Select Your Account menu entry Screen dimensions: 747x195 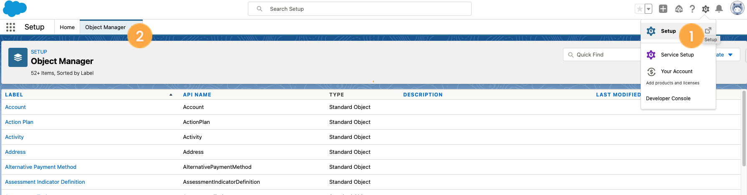(676, 72)
